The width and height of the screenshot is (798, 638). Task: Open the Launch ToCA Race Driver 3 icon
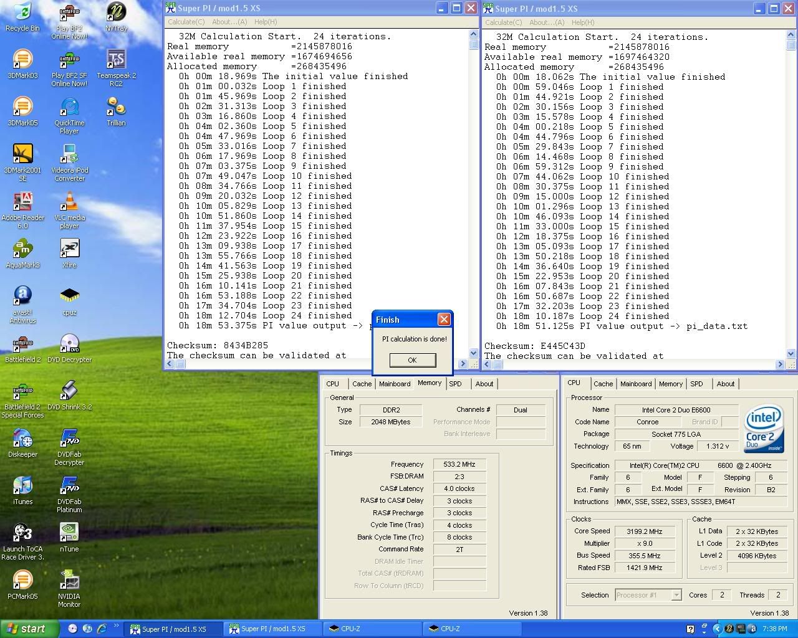pyautogui.click(x=22, y=541)
